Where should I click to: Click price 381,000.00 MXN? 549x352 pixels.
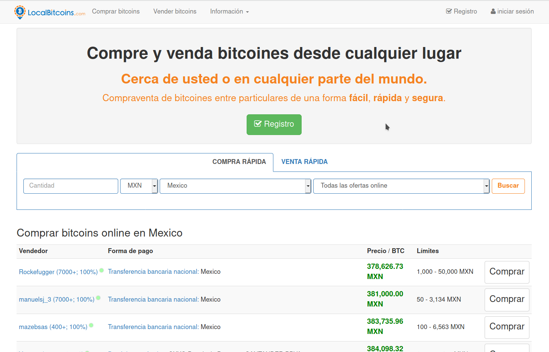(385, 299)
